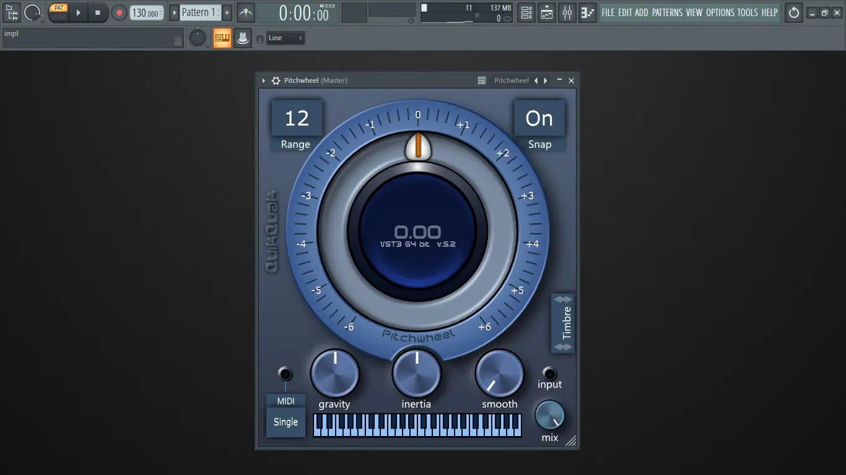
Task: Open the Piano roll window
Action: 587,12
